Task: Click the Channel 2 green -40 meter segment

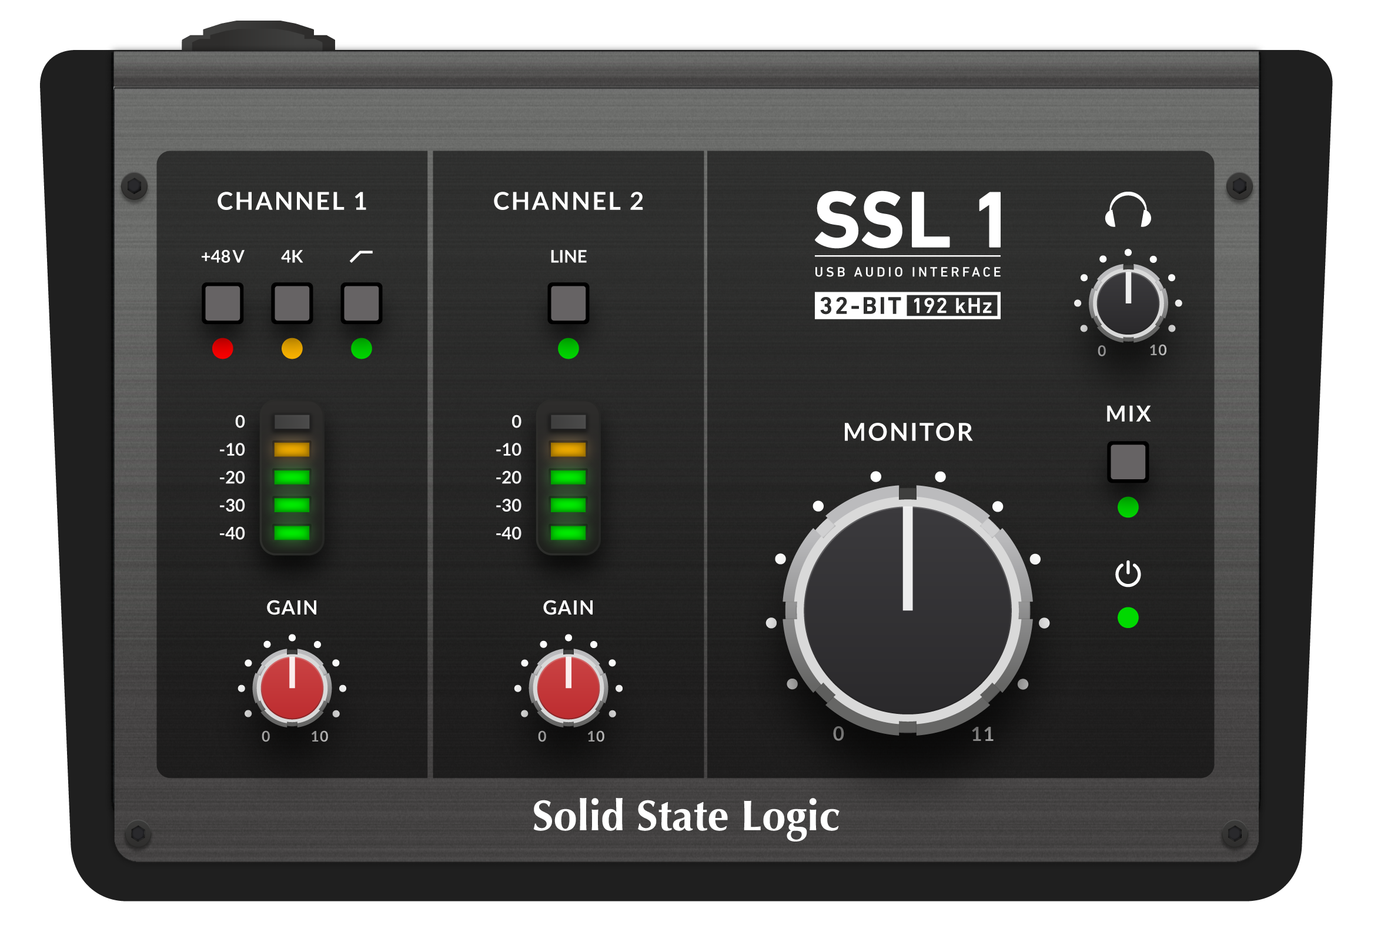Action: [x=569, y=534]
